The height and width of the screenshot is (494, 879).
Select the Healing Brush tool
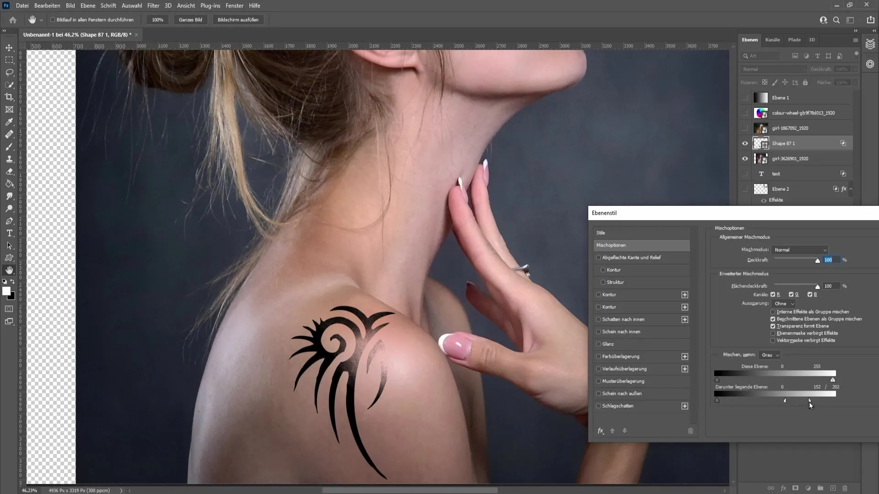(x=9, y=134)
